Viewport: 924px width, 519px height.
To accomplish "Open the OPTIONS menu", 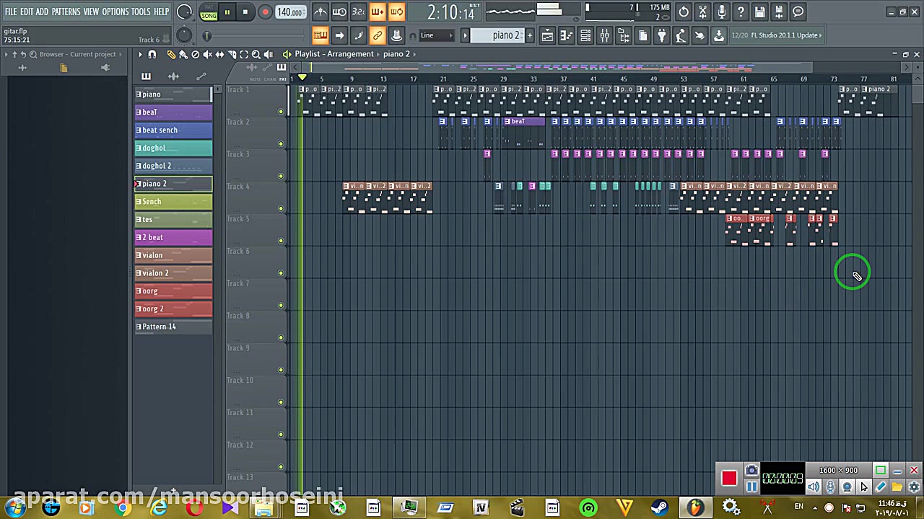I will (x=113, y=12).
